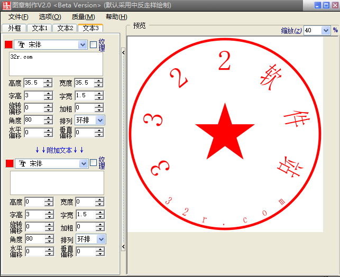Open the 文件(F) menu

(18, 17)
